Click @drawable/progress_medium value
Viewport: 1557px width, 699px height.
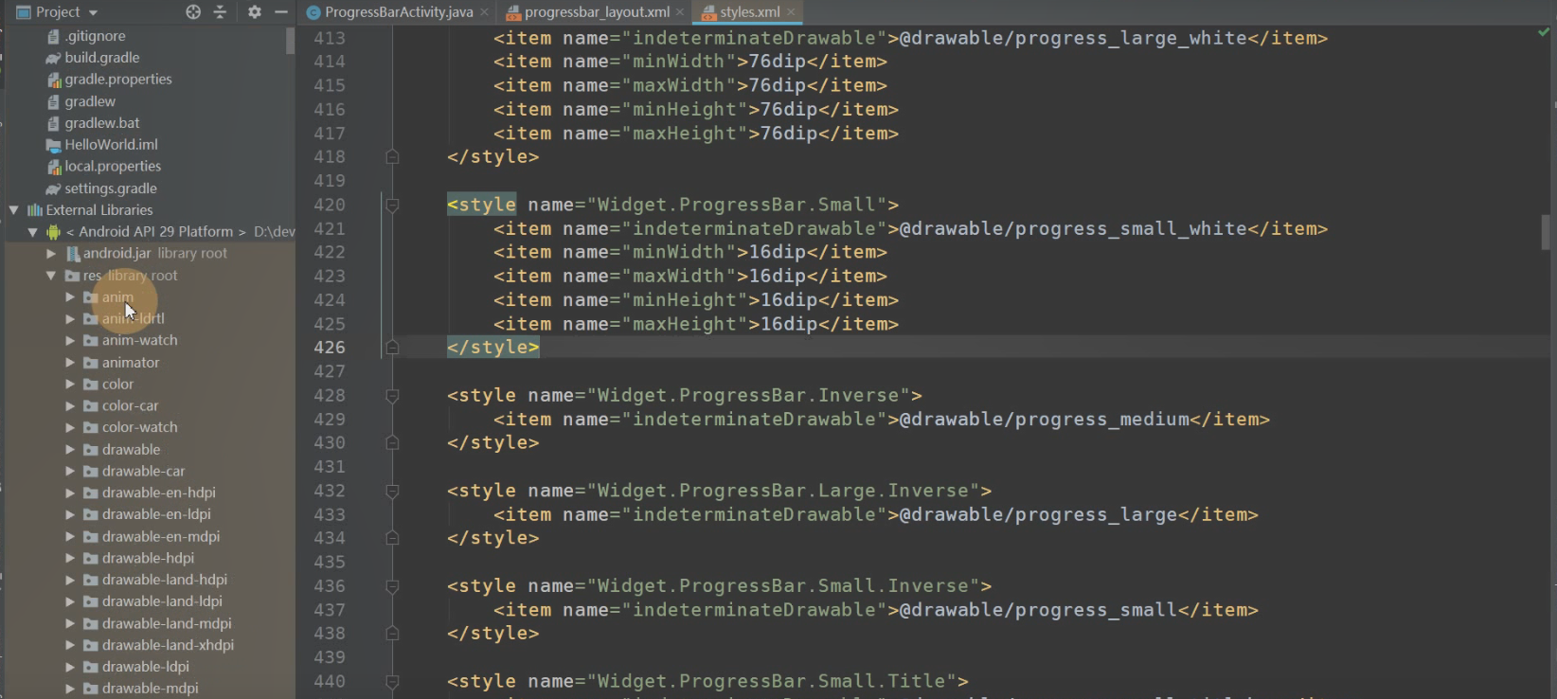(1045, 420)
